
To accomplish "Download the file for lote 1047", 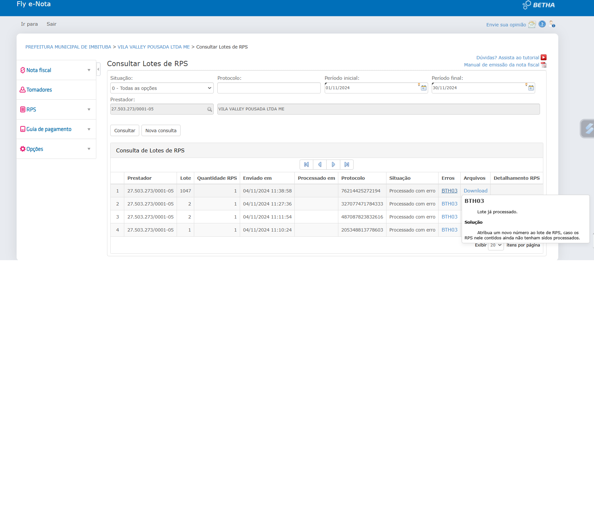I will tap(475, 191).
